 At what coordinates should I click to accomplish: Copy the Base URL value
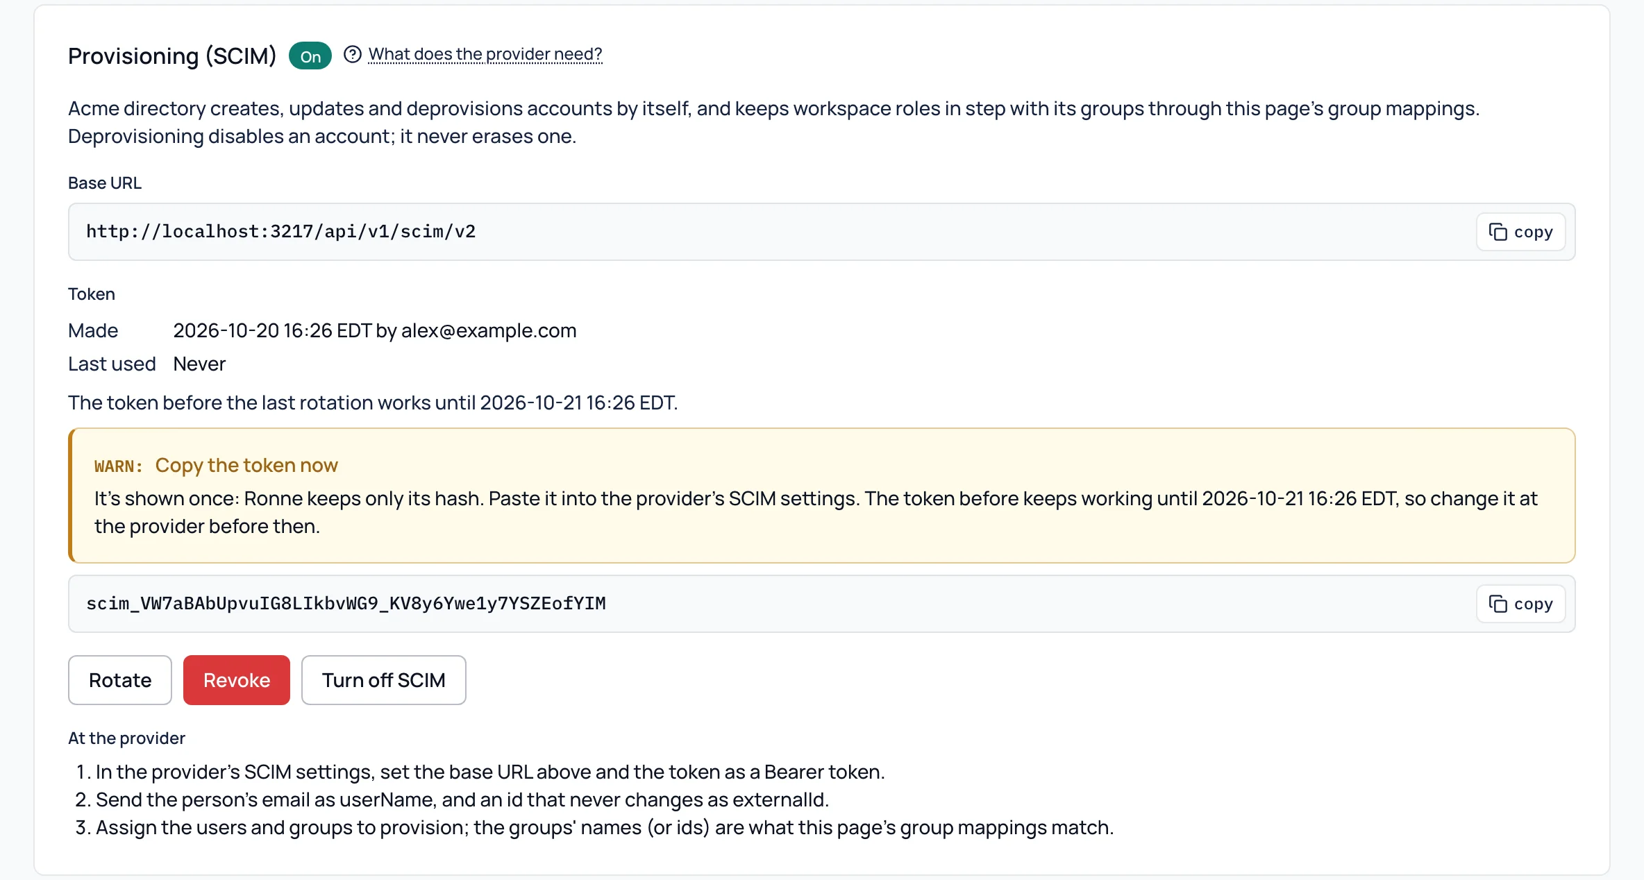(x=1520, y=232)
